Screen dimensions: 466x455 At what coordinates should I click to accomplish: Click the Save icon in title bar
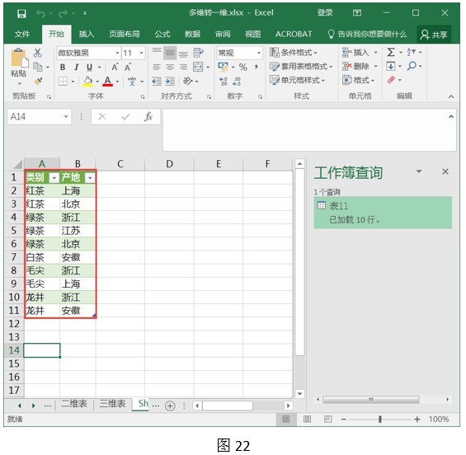[21, 13]
